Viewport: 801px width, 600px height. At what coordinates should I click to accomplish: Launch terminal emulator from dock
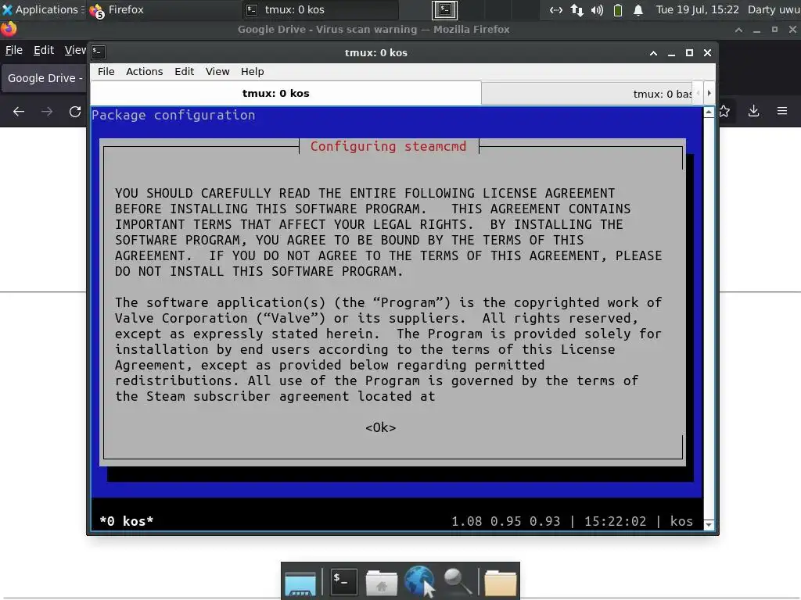pyautogui.click(x=343, y=581)
